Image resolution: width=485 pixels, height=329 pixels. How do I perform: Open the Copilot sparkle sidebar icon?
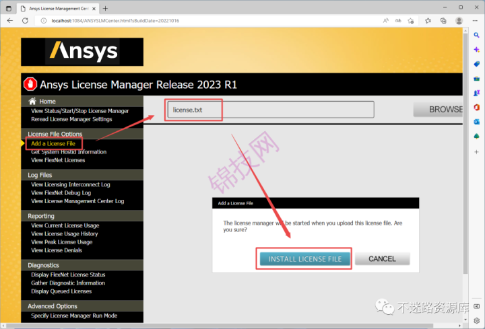click(477, 49)
